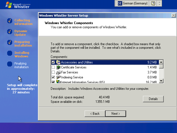177x133 pixels.
Task: Click the Finalizing installation step bullet
Action: click(x=10, y=64)
